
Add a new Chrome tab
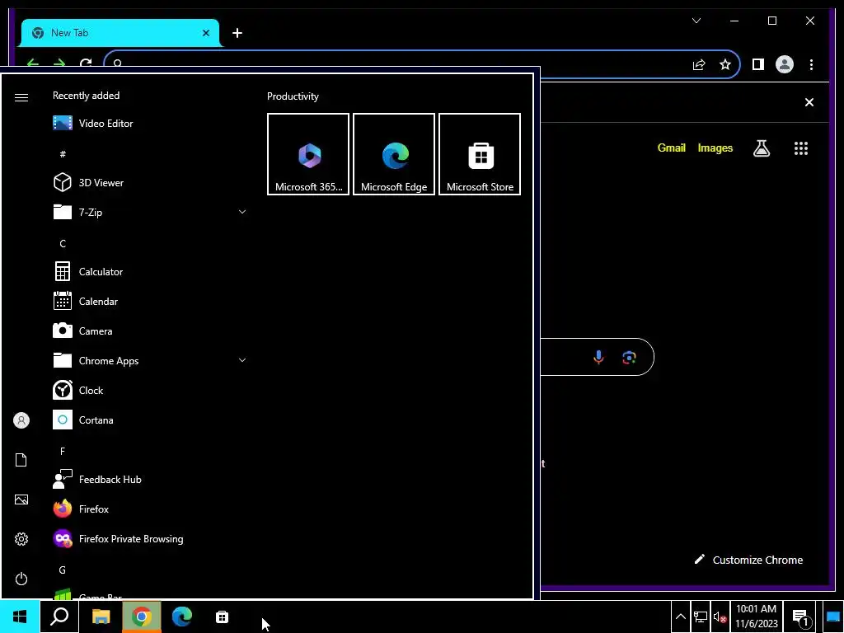[x=237, y=33]
